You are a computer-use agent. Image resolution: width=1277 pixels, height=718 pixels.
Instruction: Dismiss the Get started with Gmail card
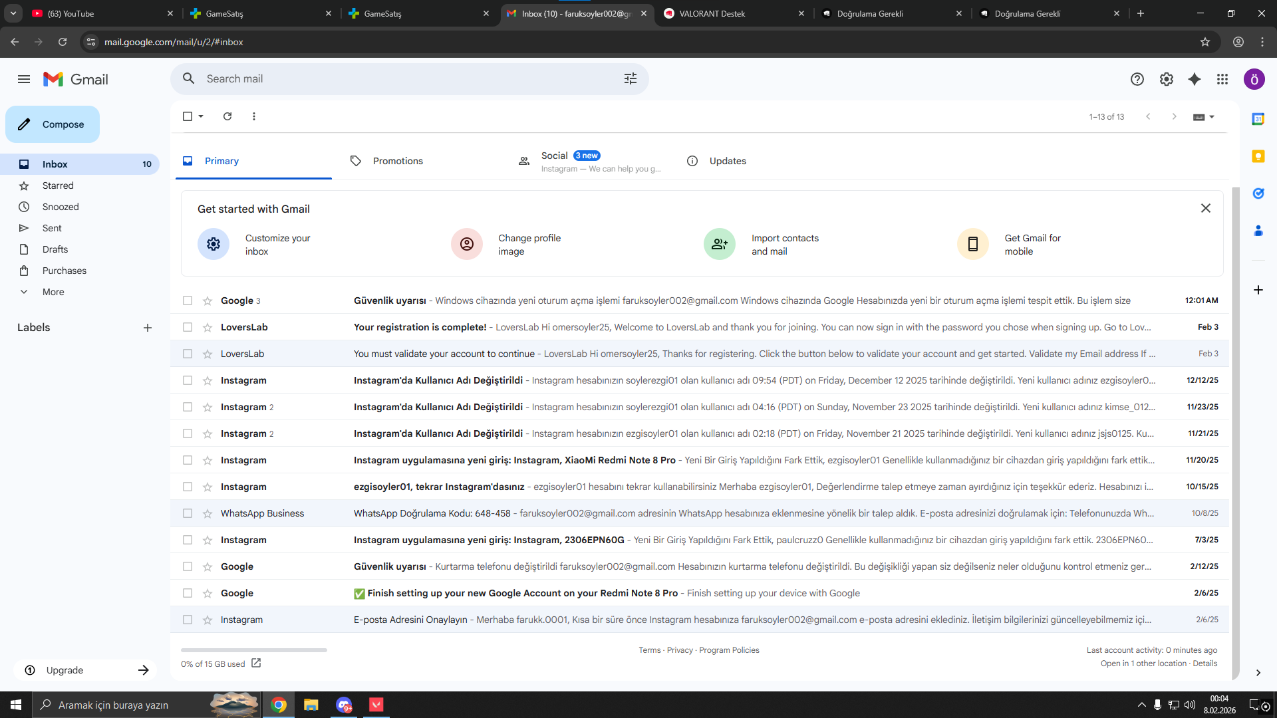tap(1206, 208)
